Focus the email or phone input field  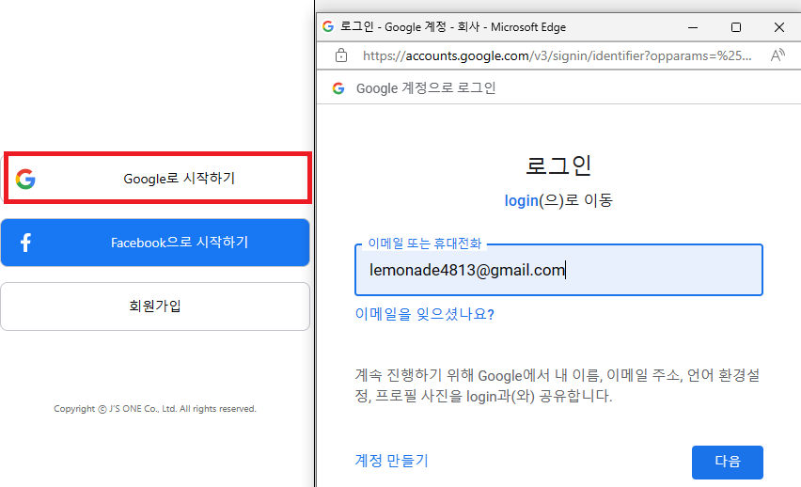tap(558, 270)
